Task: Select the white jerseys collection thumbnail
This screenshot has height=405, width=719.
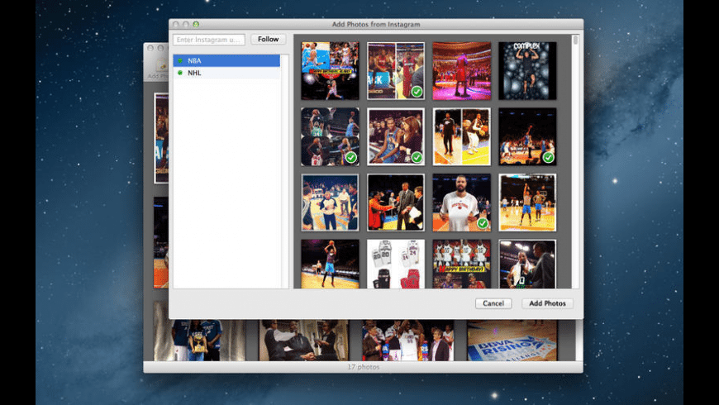Action: pyautogui.click(x=396, y=264)
